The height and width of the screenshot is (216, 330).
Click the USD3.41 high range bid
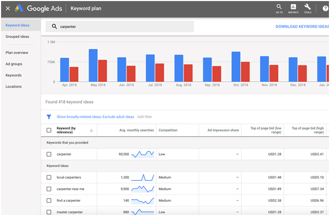pyautogui.click(x=317, y=154)
